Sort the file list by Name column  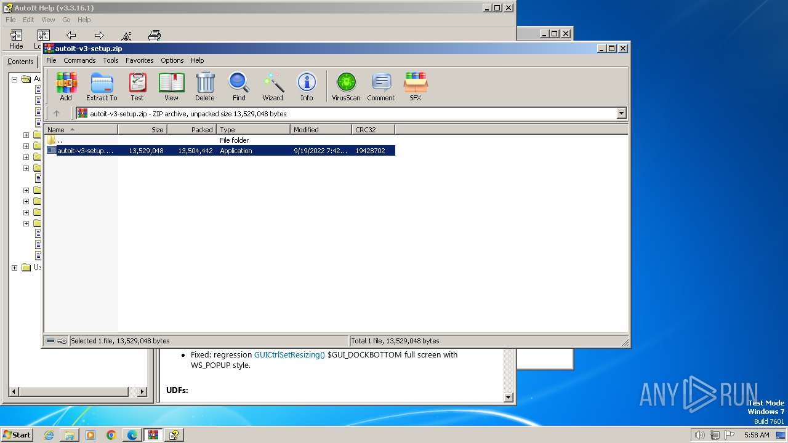tap(81, 130)
